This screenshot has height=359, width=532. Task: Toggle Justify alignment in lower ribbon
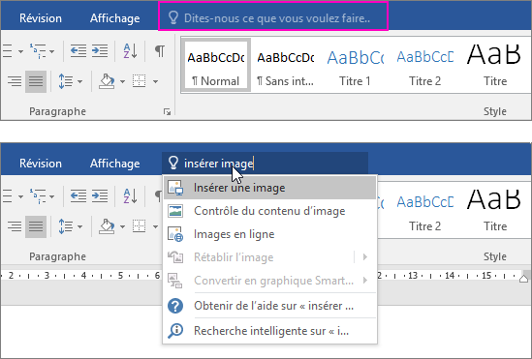click(x=36, y=226)
